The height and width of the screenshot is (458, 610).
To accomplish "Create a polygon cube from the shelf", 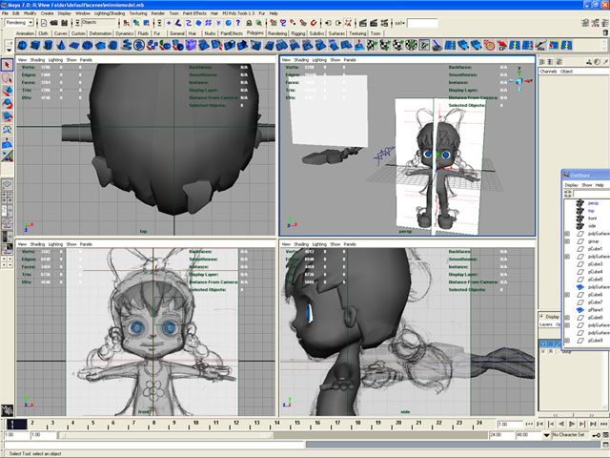I will [x=35, y=45].
